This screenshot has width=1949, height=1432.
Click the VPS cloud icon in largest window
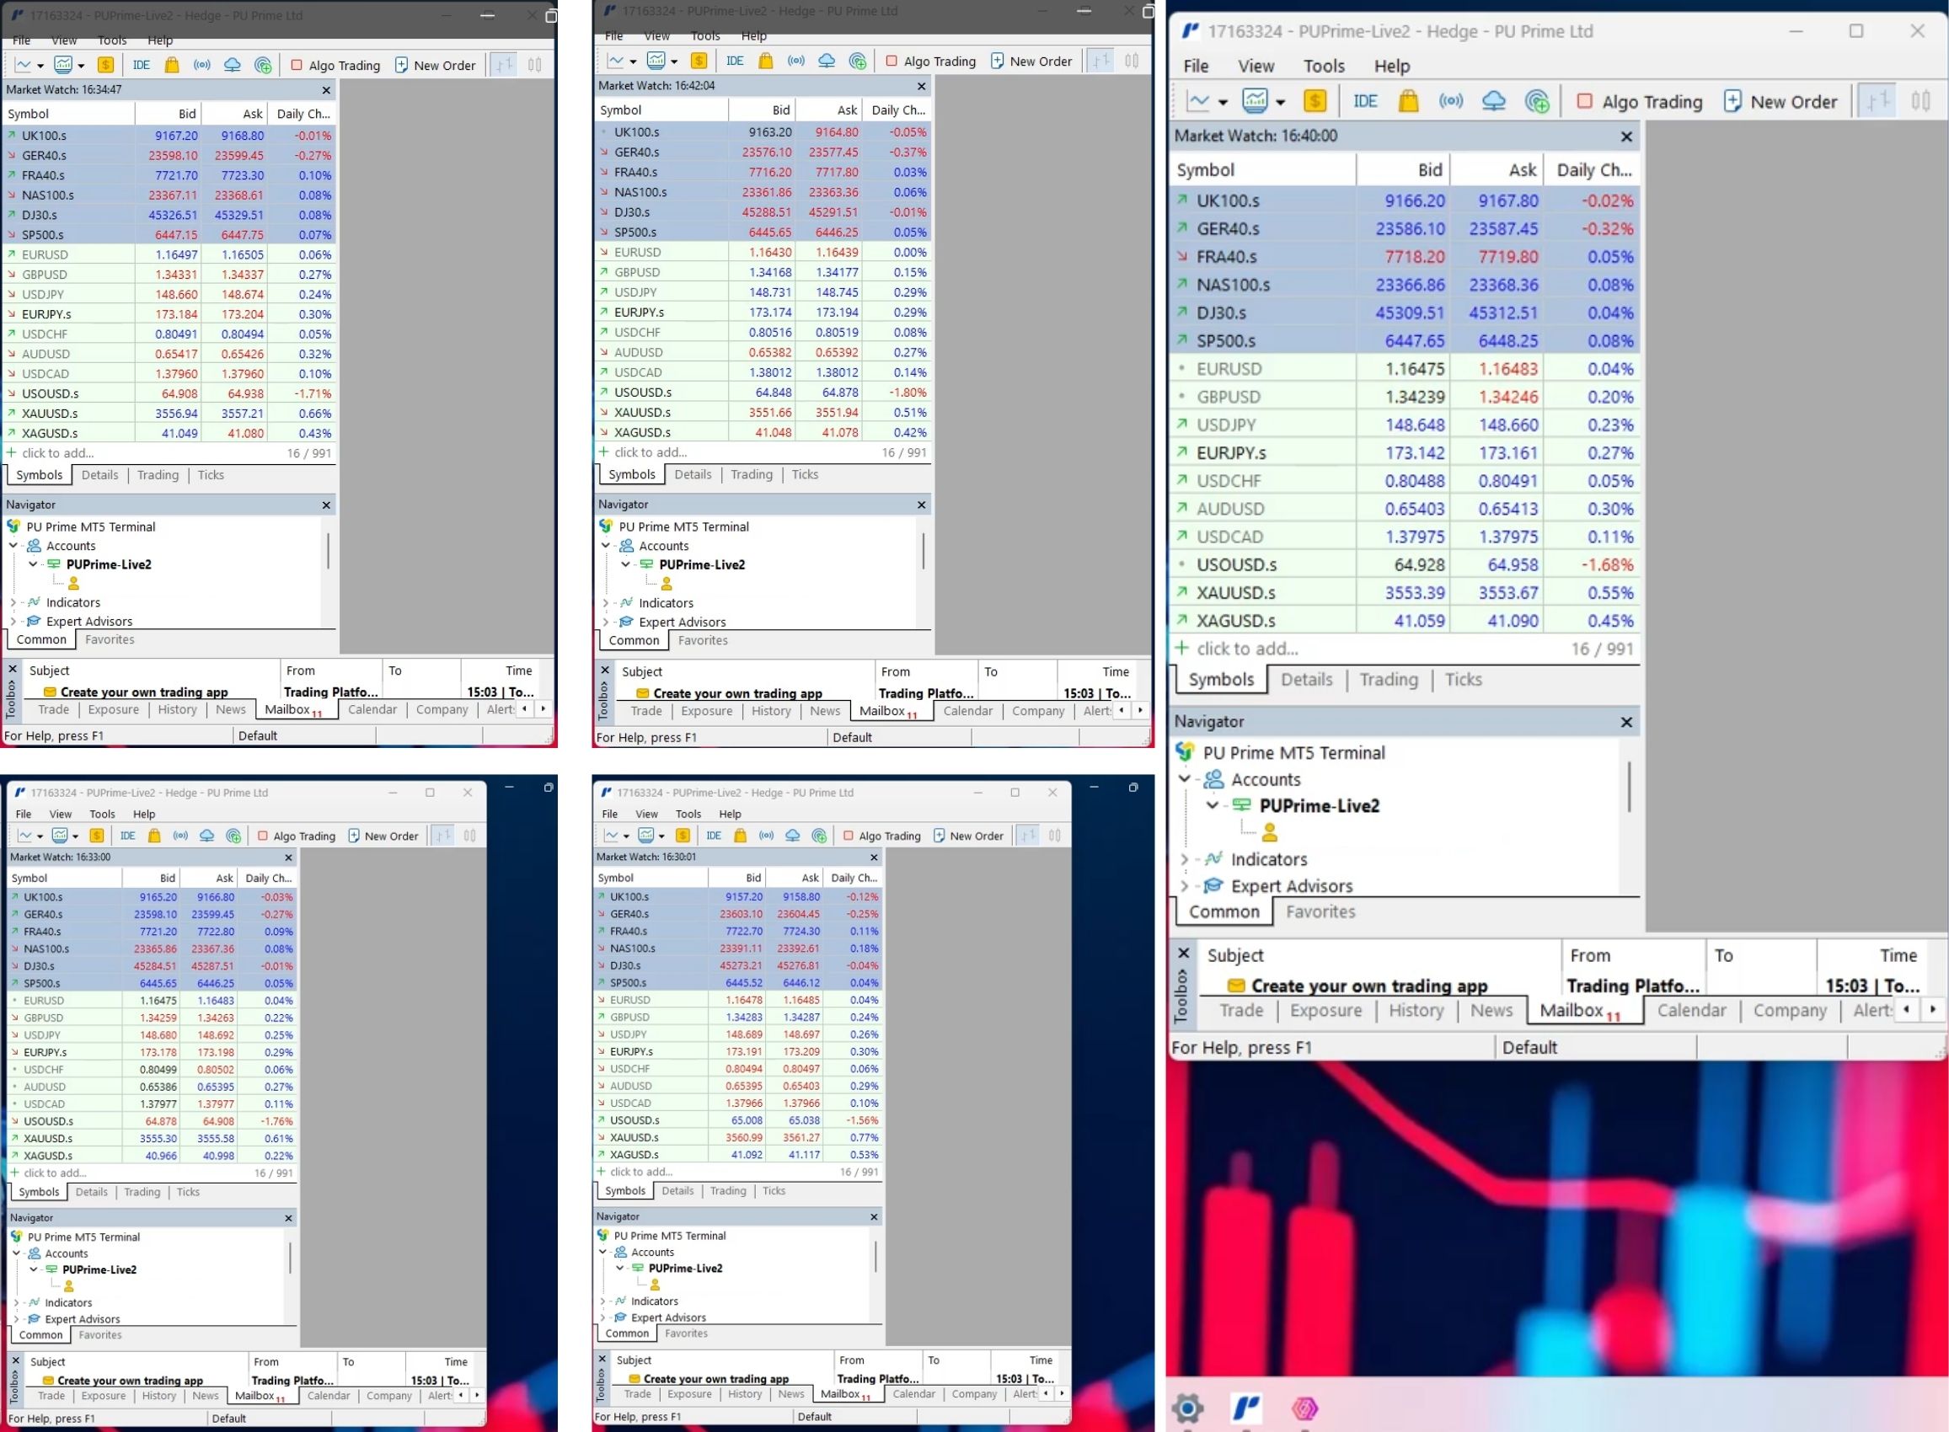pos(1493,101)
